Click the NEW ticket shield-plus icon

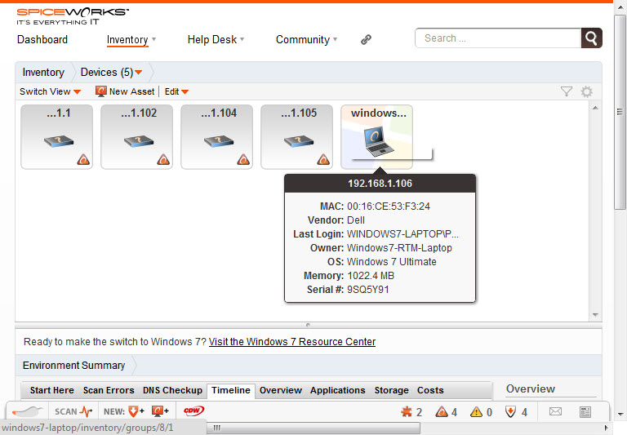[x=136, y=411]
